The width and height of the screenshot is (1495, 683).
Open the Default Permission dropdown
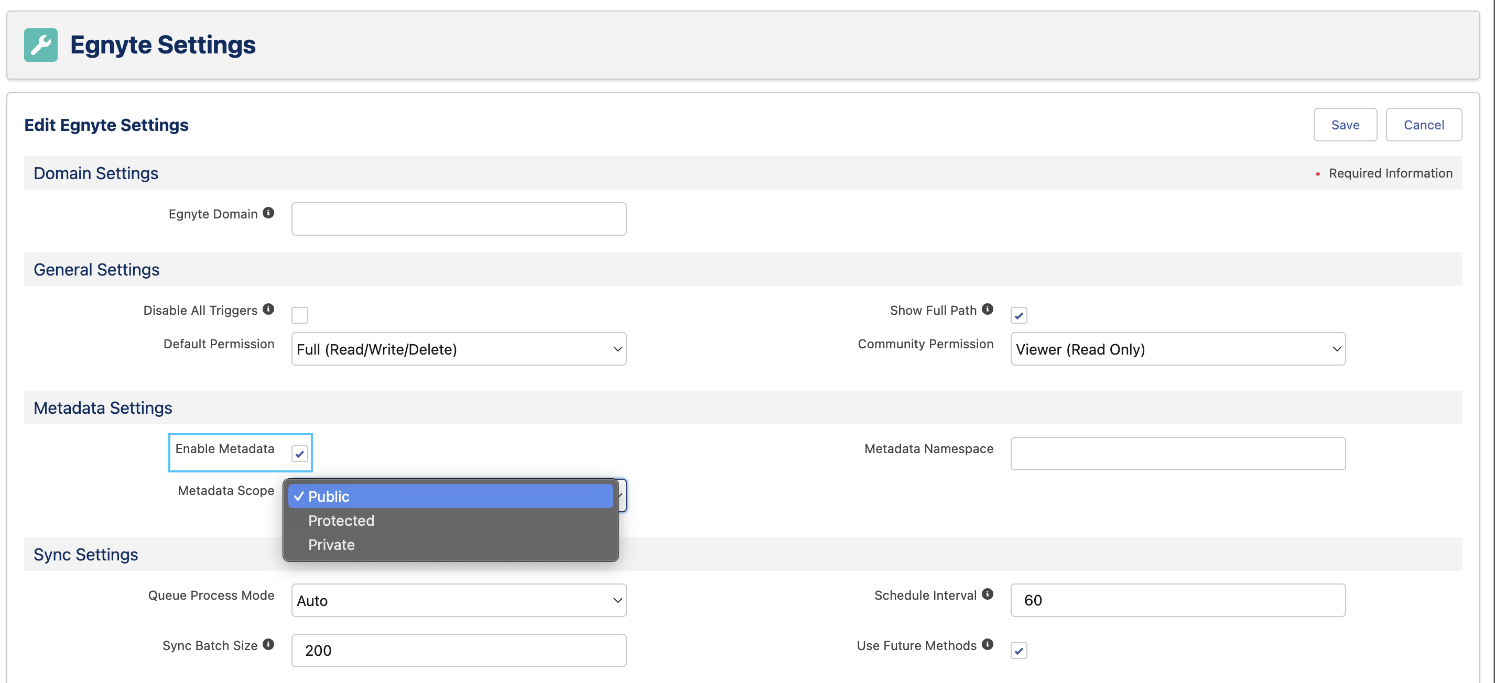pyautogui.click(x=459, y=349)
